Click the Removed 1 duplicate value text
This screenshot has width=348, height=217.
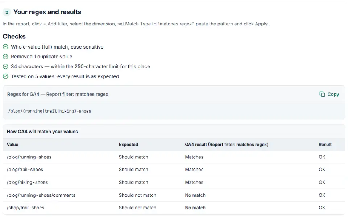pos(41,57)
